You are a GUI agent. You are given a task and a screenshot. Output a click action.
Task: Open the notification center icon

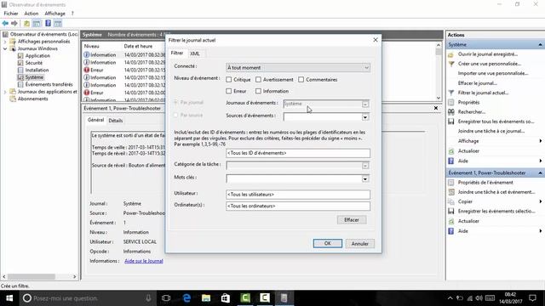pos(532,298)
